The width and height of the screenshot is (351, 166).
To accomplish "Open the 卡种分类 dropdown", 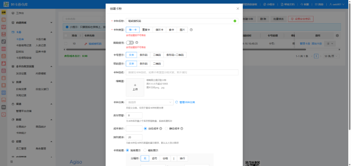I will click(x=150, y=102).
